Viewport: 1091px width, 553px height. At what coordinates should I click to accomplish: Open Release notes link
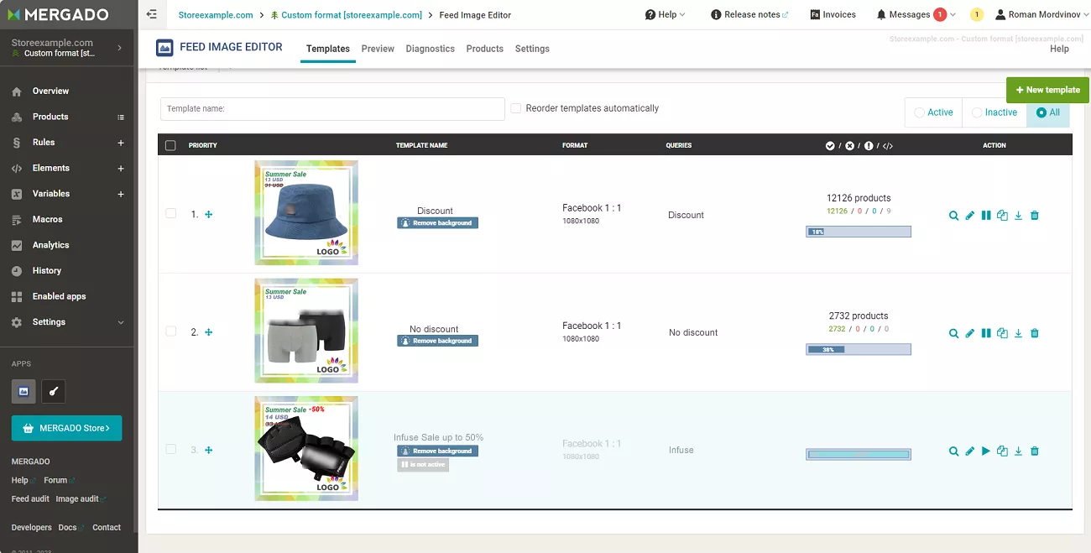tap(749, 14)
